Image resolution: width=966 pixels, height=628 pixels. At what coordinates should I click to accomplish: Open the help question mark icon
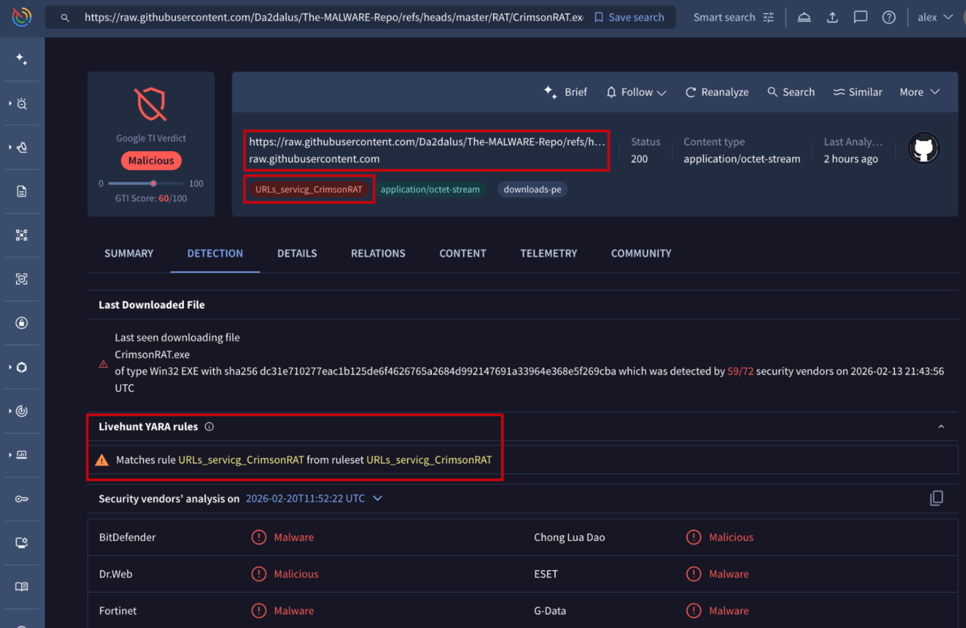889,17
